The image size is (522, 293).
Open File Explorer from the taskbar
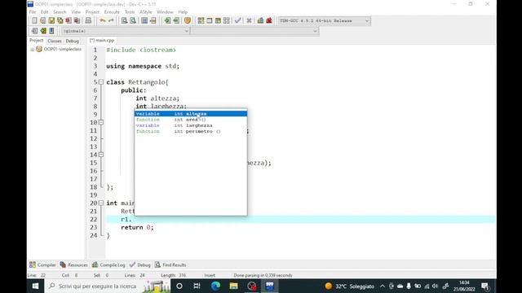pyautogui.click(x=233, y=286)
